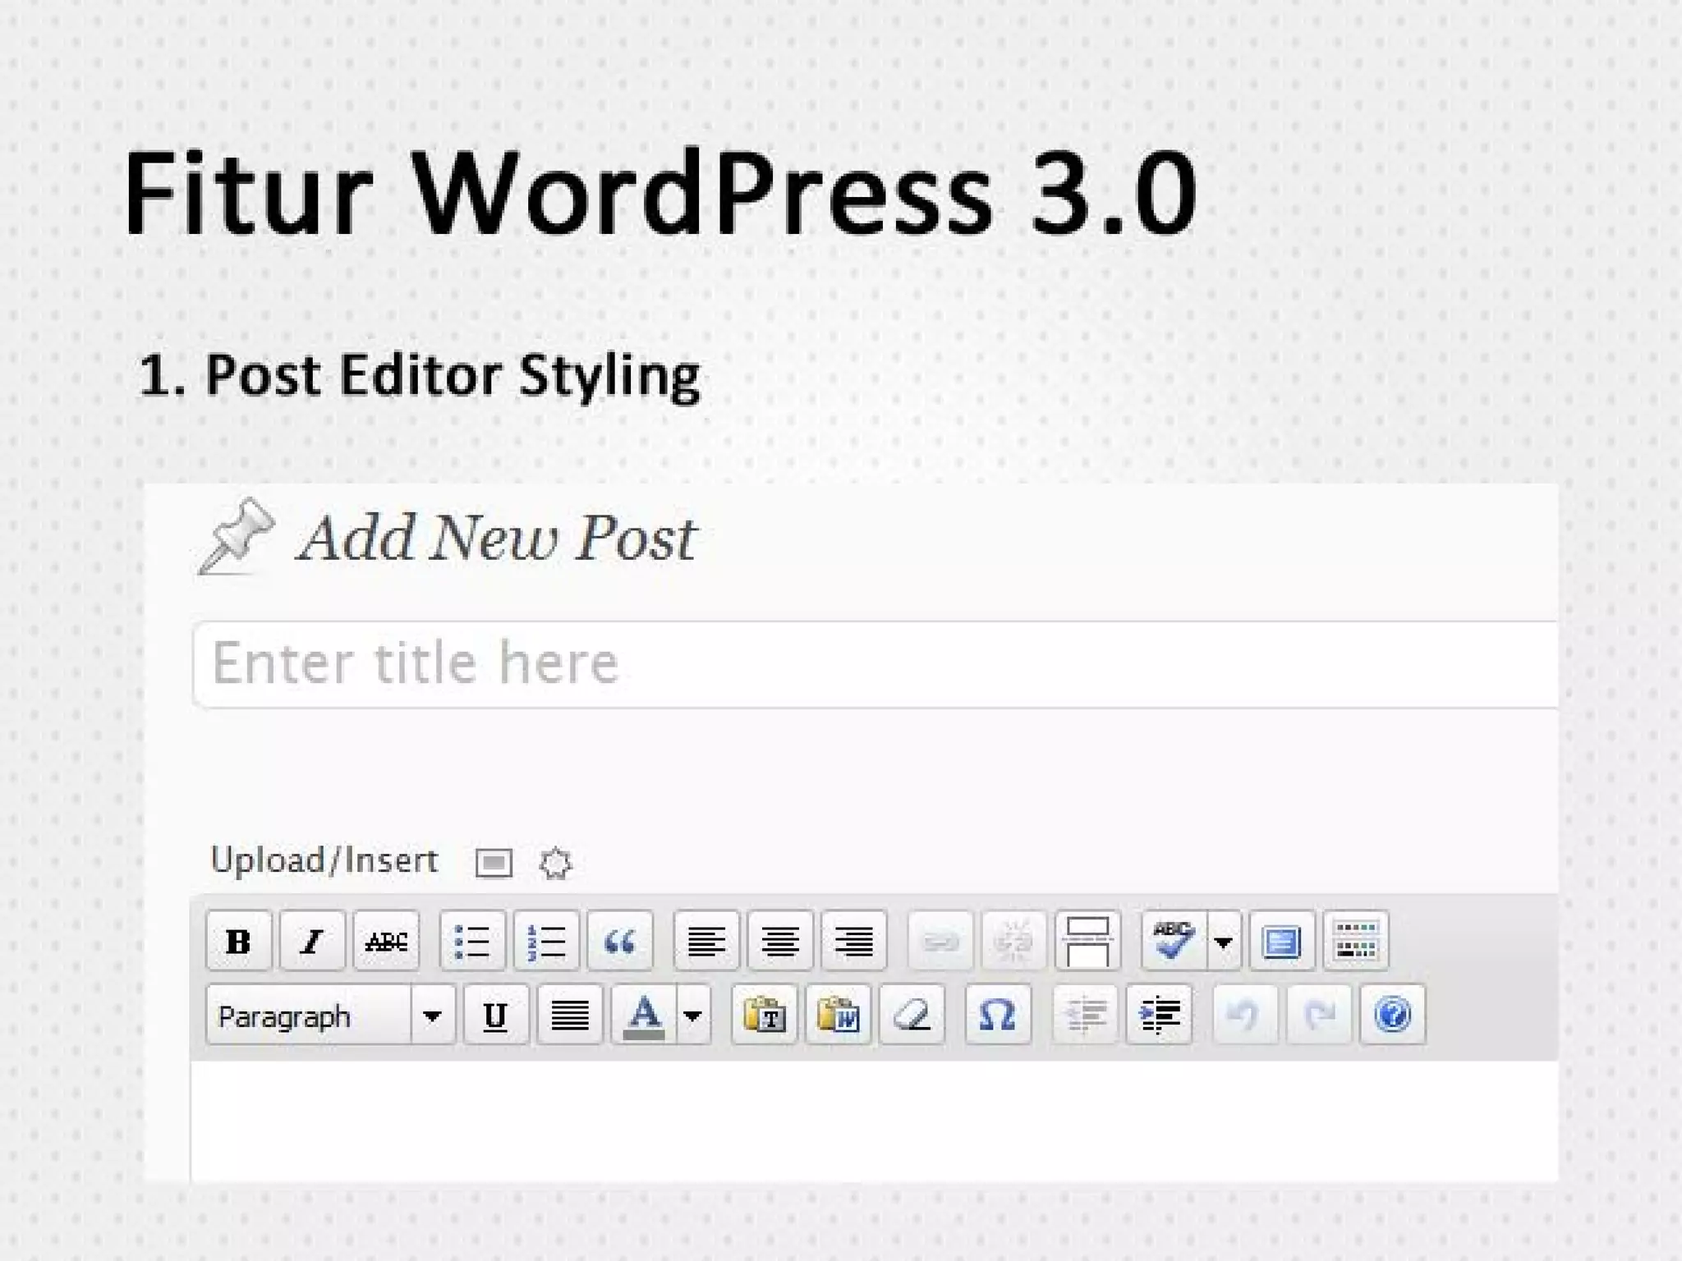Viewport: 1682px width, 1261px height.
Task: Apply blockquote formatting
Action: pyautogui.click(x=620, y=941)
